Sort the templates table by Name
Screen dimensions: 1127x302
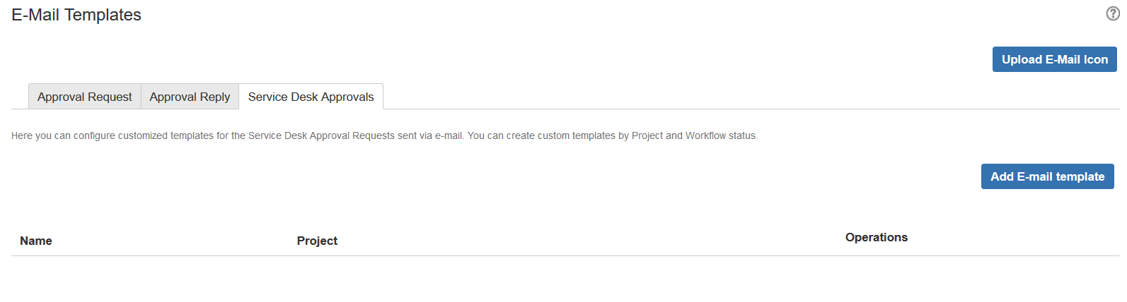[x=36, y=241]
